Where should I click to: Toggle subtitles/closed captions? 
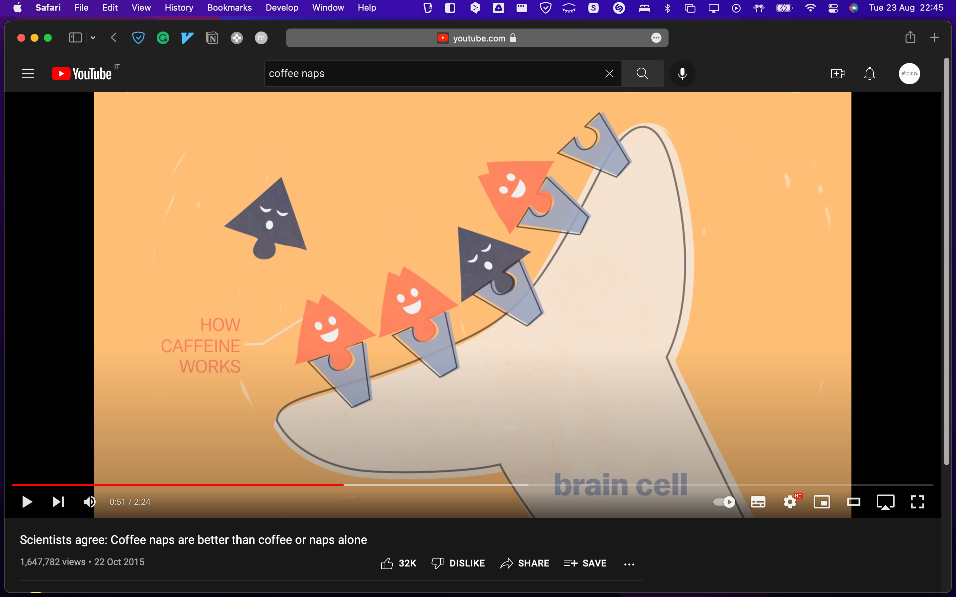pos(758,502)
